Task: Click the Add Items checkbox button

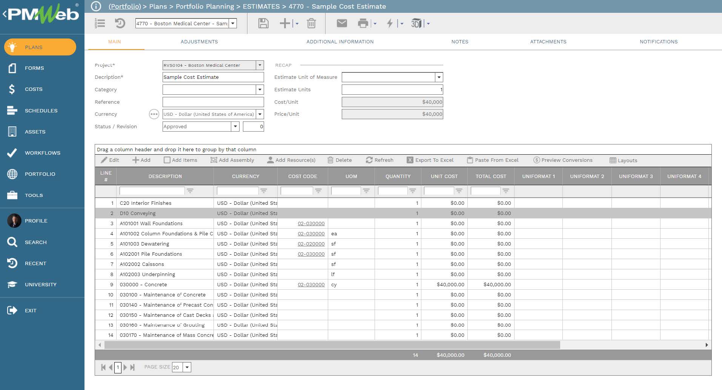Action: click(181, 160)
